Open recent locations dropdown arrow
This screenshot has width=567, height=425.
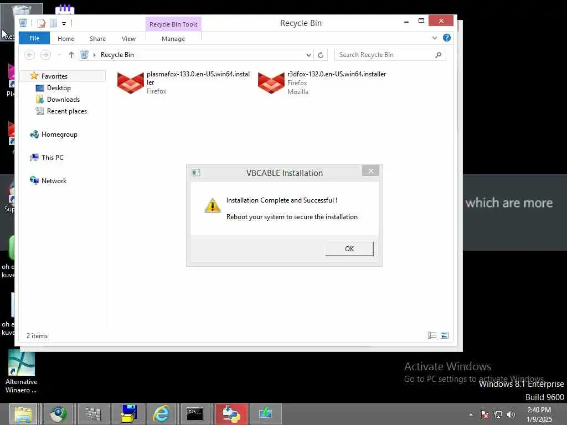pos(59,55)
